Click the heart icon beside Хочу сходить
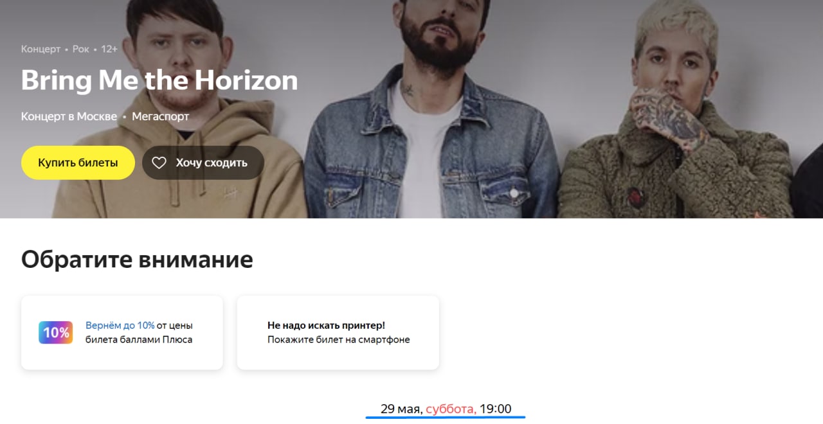The height and width of the screenshot is (424, 823). click(159, 163)
